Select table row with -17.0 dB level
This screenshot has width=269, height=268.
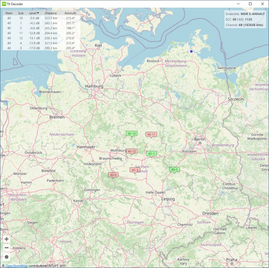[x=41, y=48]
